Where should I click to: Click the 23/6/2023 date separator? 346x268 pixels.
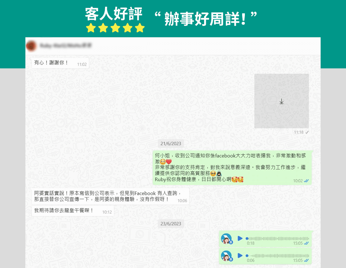coord(171,224)
